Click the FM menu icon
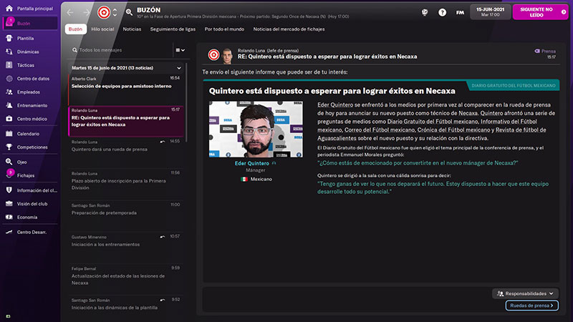Screen dimensions: 573x322 click(460, 12)
